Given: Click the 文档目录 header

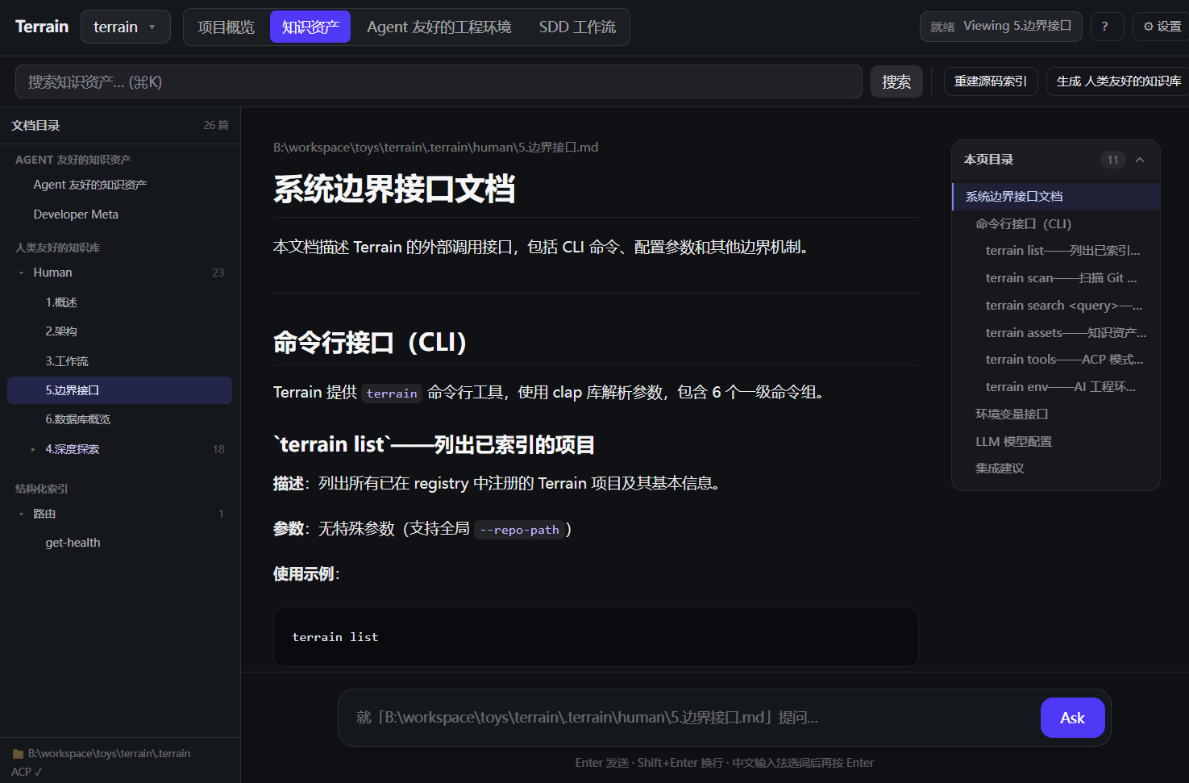Looking at the screenshot, I should [x=35, y=126].
